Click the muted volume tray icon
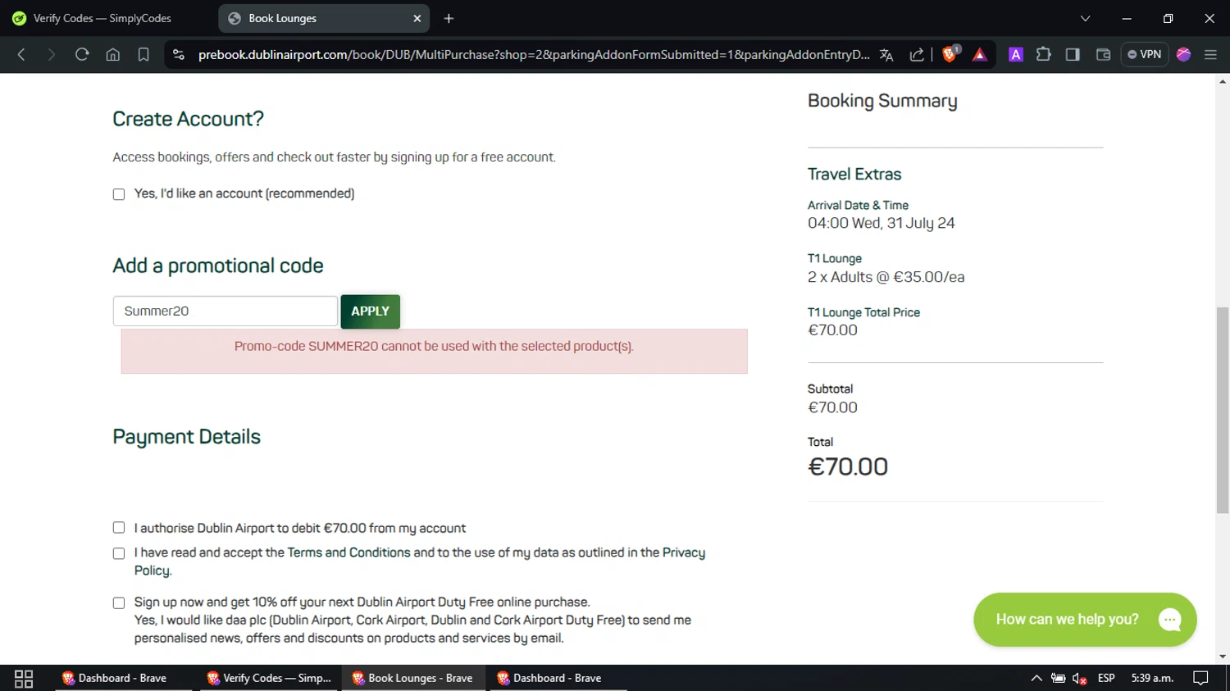The height and width of the screenshot is (691, 1230). click(x=1080, y=678)
